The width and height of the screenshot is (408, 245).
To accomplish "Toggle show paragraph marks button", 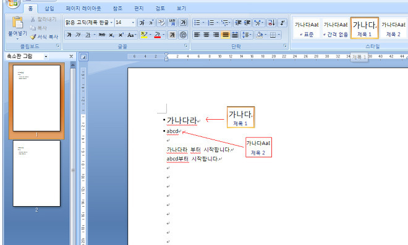I will click(x=283, y=23).
